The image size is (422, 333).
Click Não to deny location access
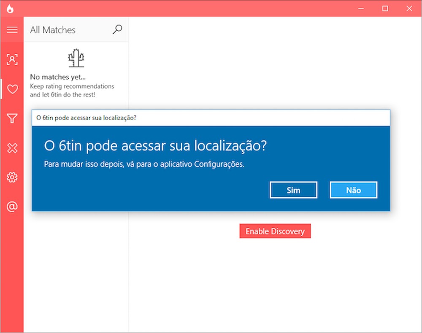click(353, 190)
